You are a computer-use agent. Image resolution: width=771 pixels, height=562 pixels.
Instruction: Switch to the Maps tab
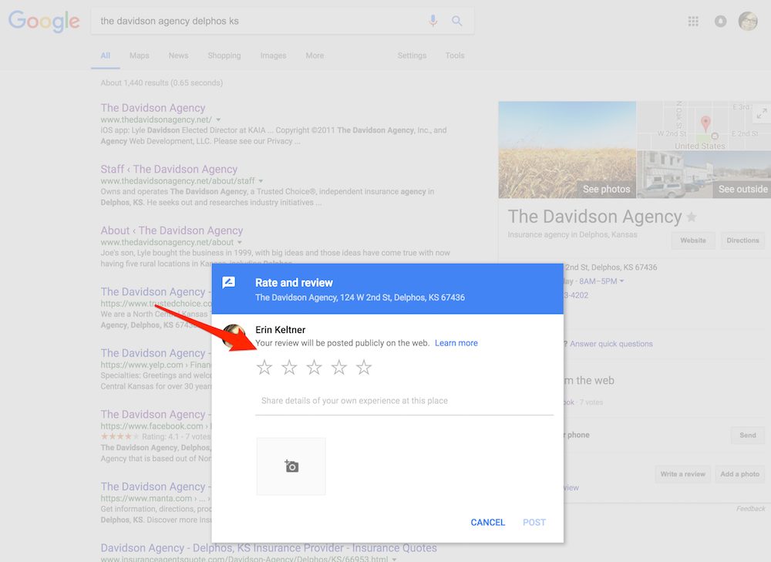(139, 56)
